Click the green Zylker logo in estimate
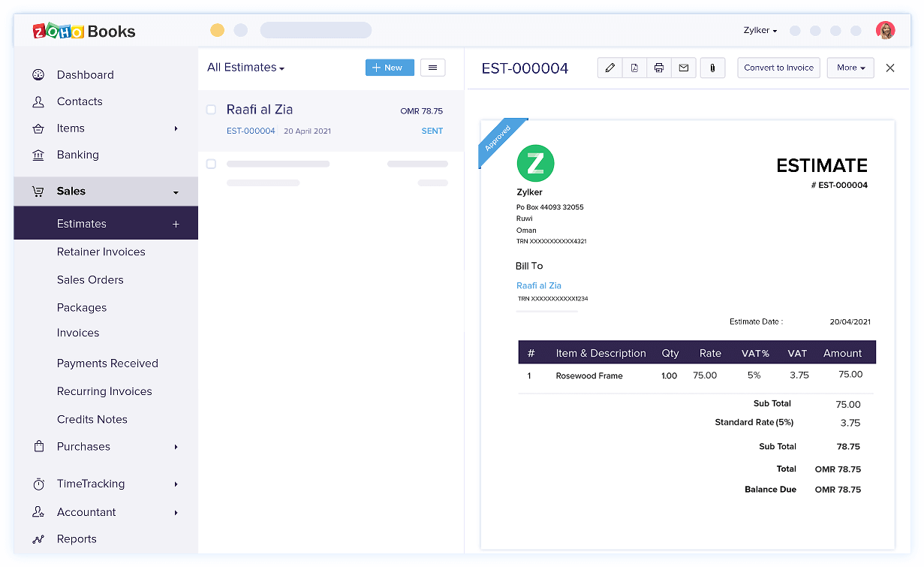Image resolution: width=924 pixels, height=567 pixels. pyautogui.click(x=535, y=164)
